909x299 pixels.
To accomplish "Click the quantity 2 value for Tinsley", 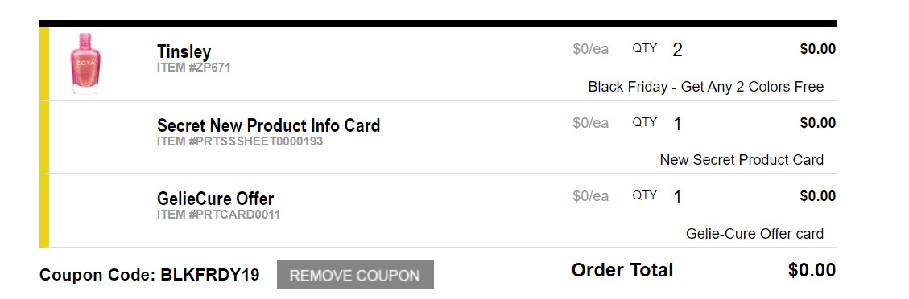I will click(x=677, y=51).
